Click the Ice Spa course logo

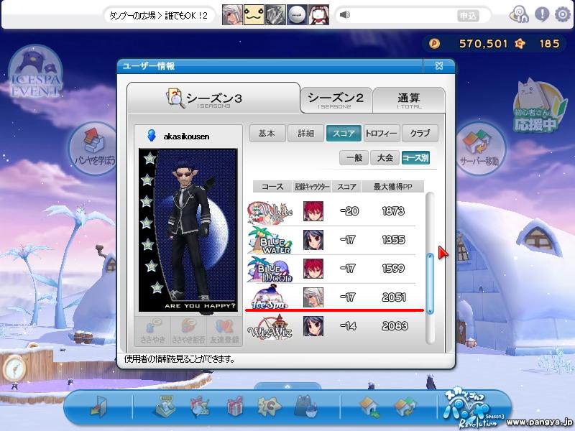point(269,297)
